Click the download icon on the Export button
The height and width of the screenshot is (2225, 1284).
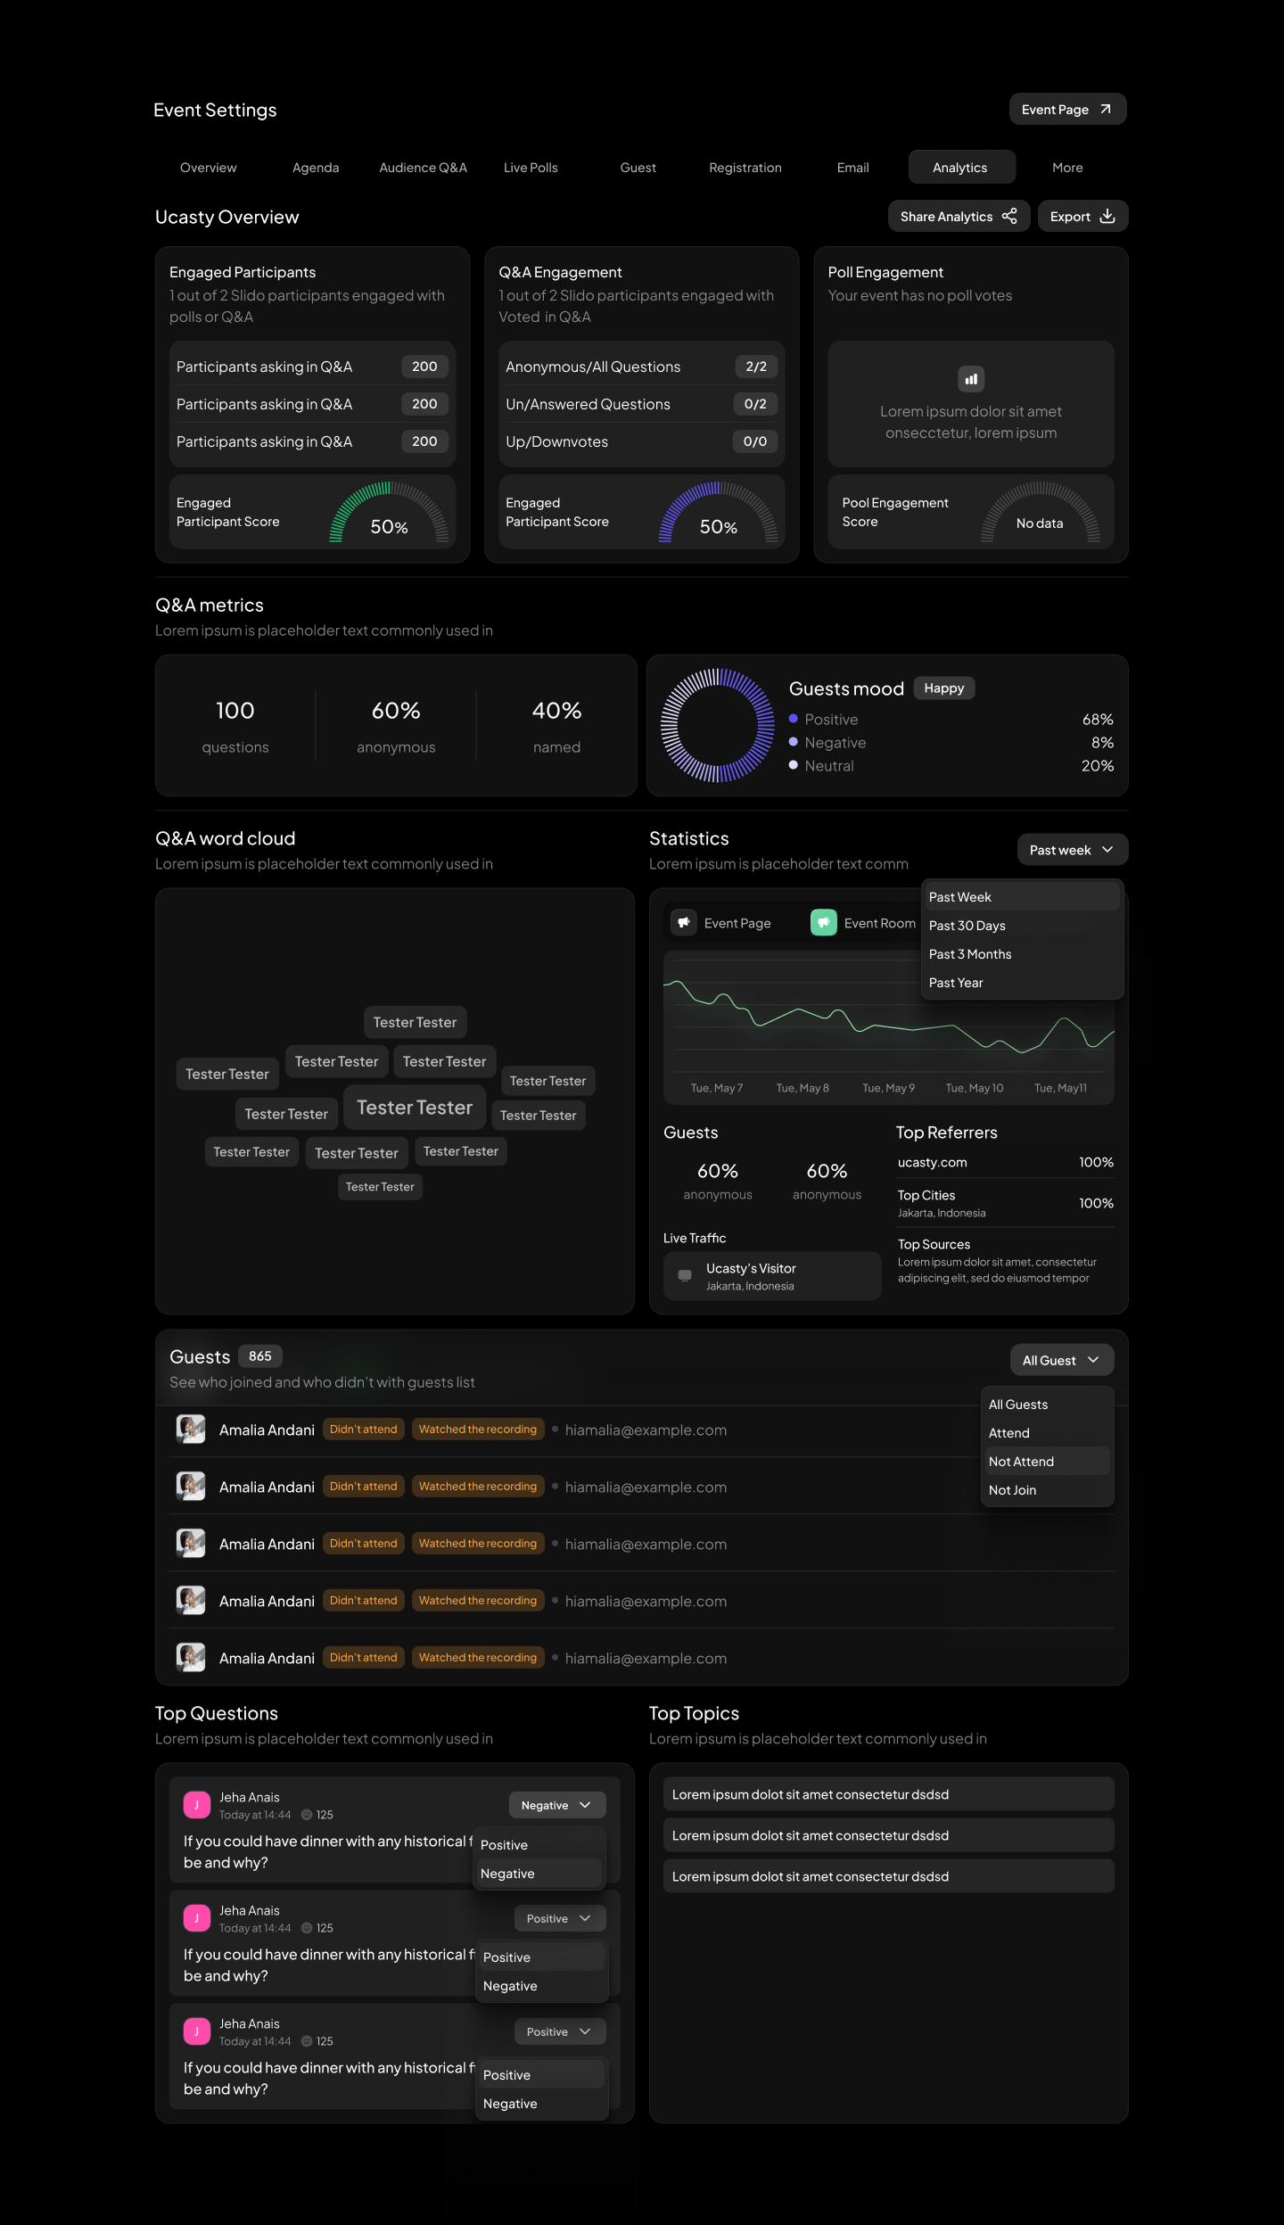click(x=1107, y=216)
